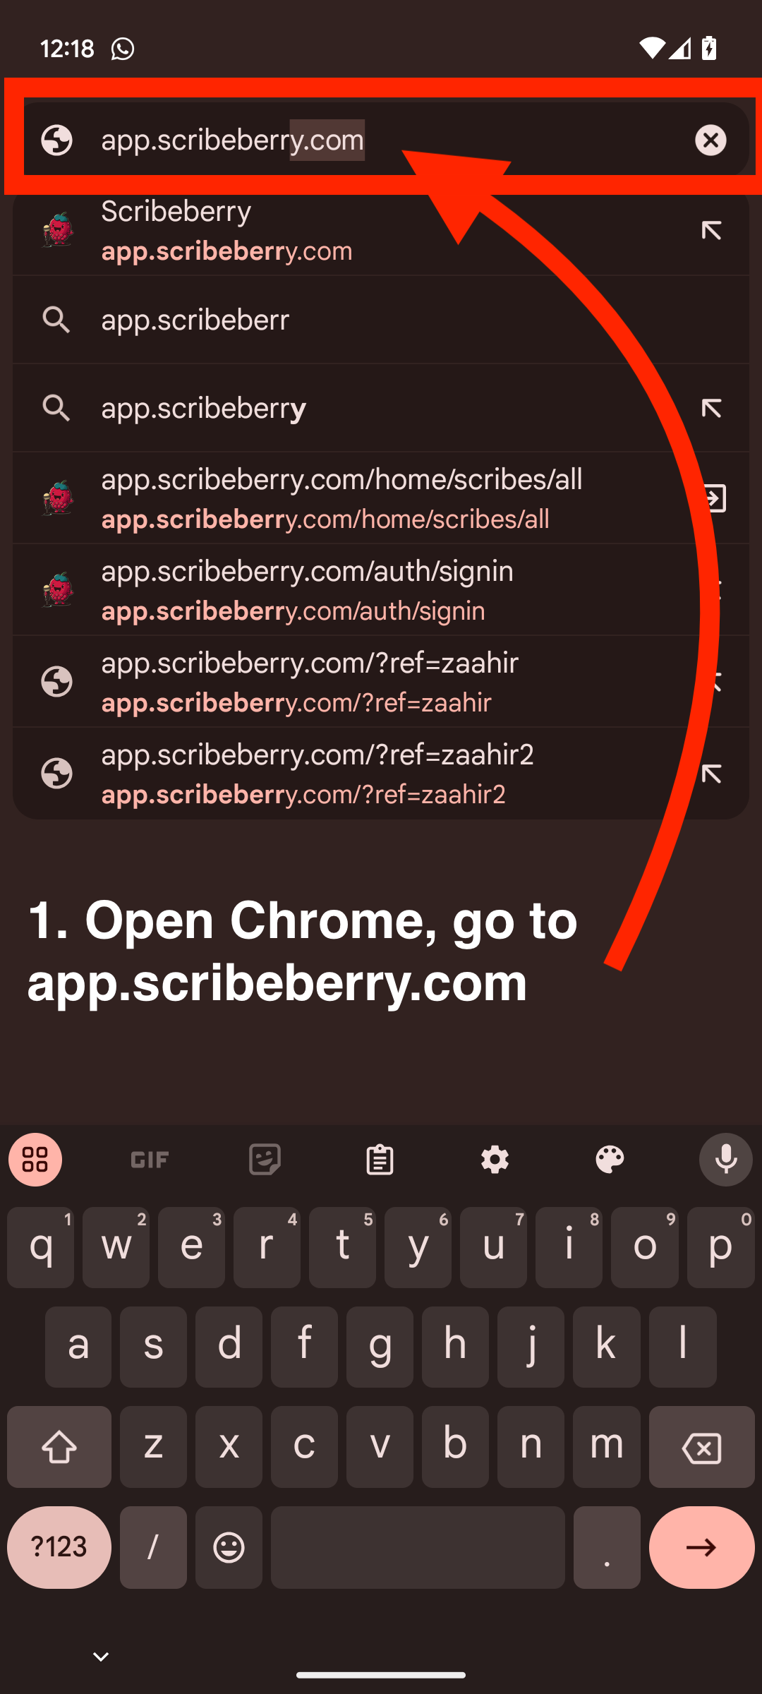Open keyboard clipboard
This screenshot has height=1694, width=762.
pos(380,1160)
